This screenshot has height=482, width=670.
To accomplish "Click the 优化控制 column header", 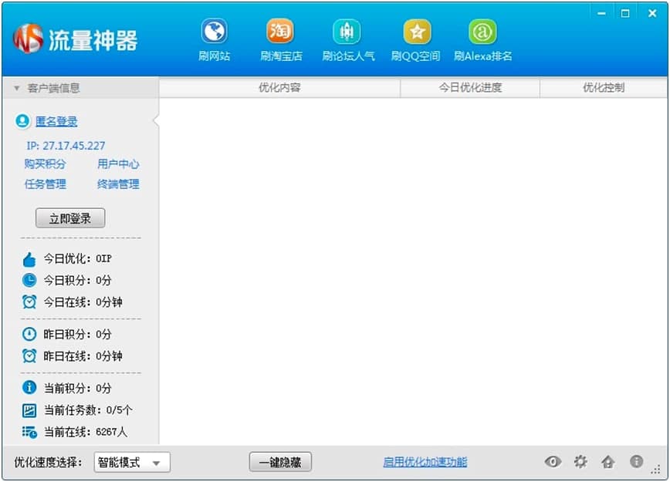I will (604, 87).
